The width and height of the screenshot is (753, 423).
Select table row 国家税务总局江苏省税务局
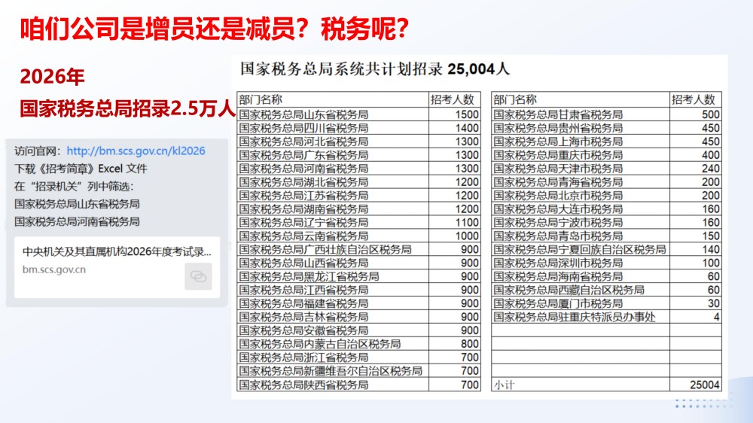point(358,195)
